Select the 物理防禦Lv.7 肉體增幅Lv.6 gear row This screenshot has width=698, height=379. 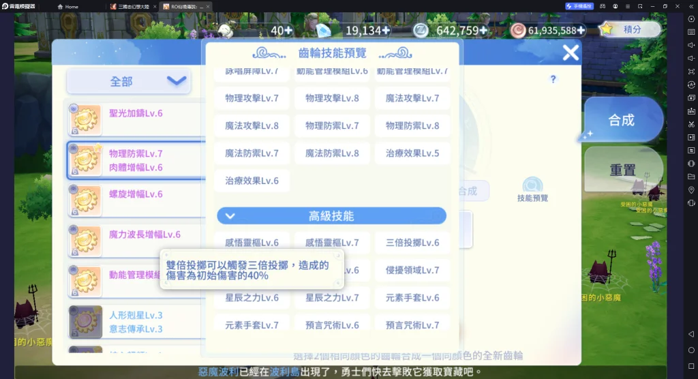tap(137, 160)
